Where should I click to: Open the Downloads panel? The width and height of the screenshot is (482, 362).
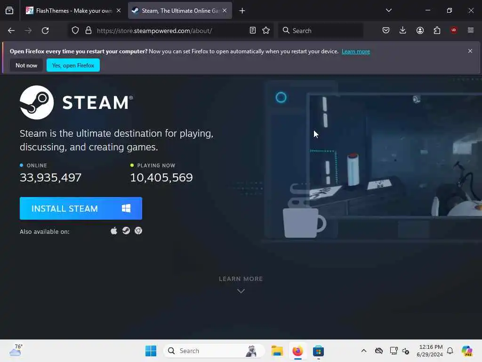[x=403, y=30]
